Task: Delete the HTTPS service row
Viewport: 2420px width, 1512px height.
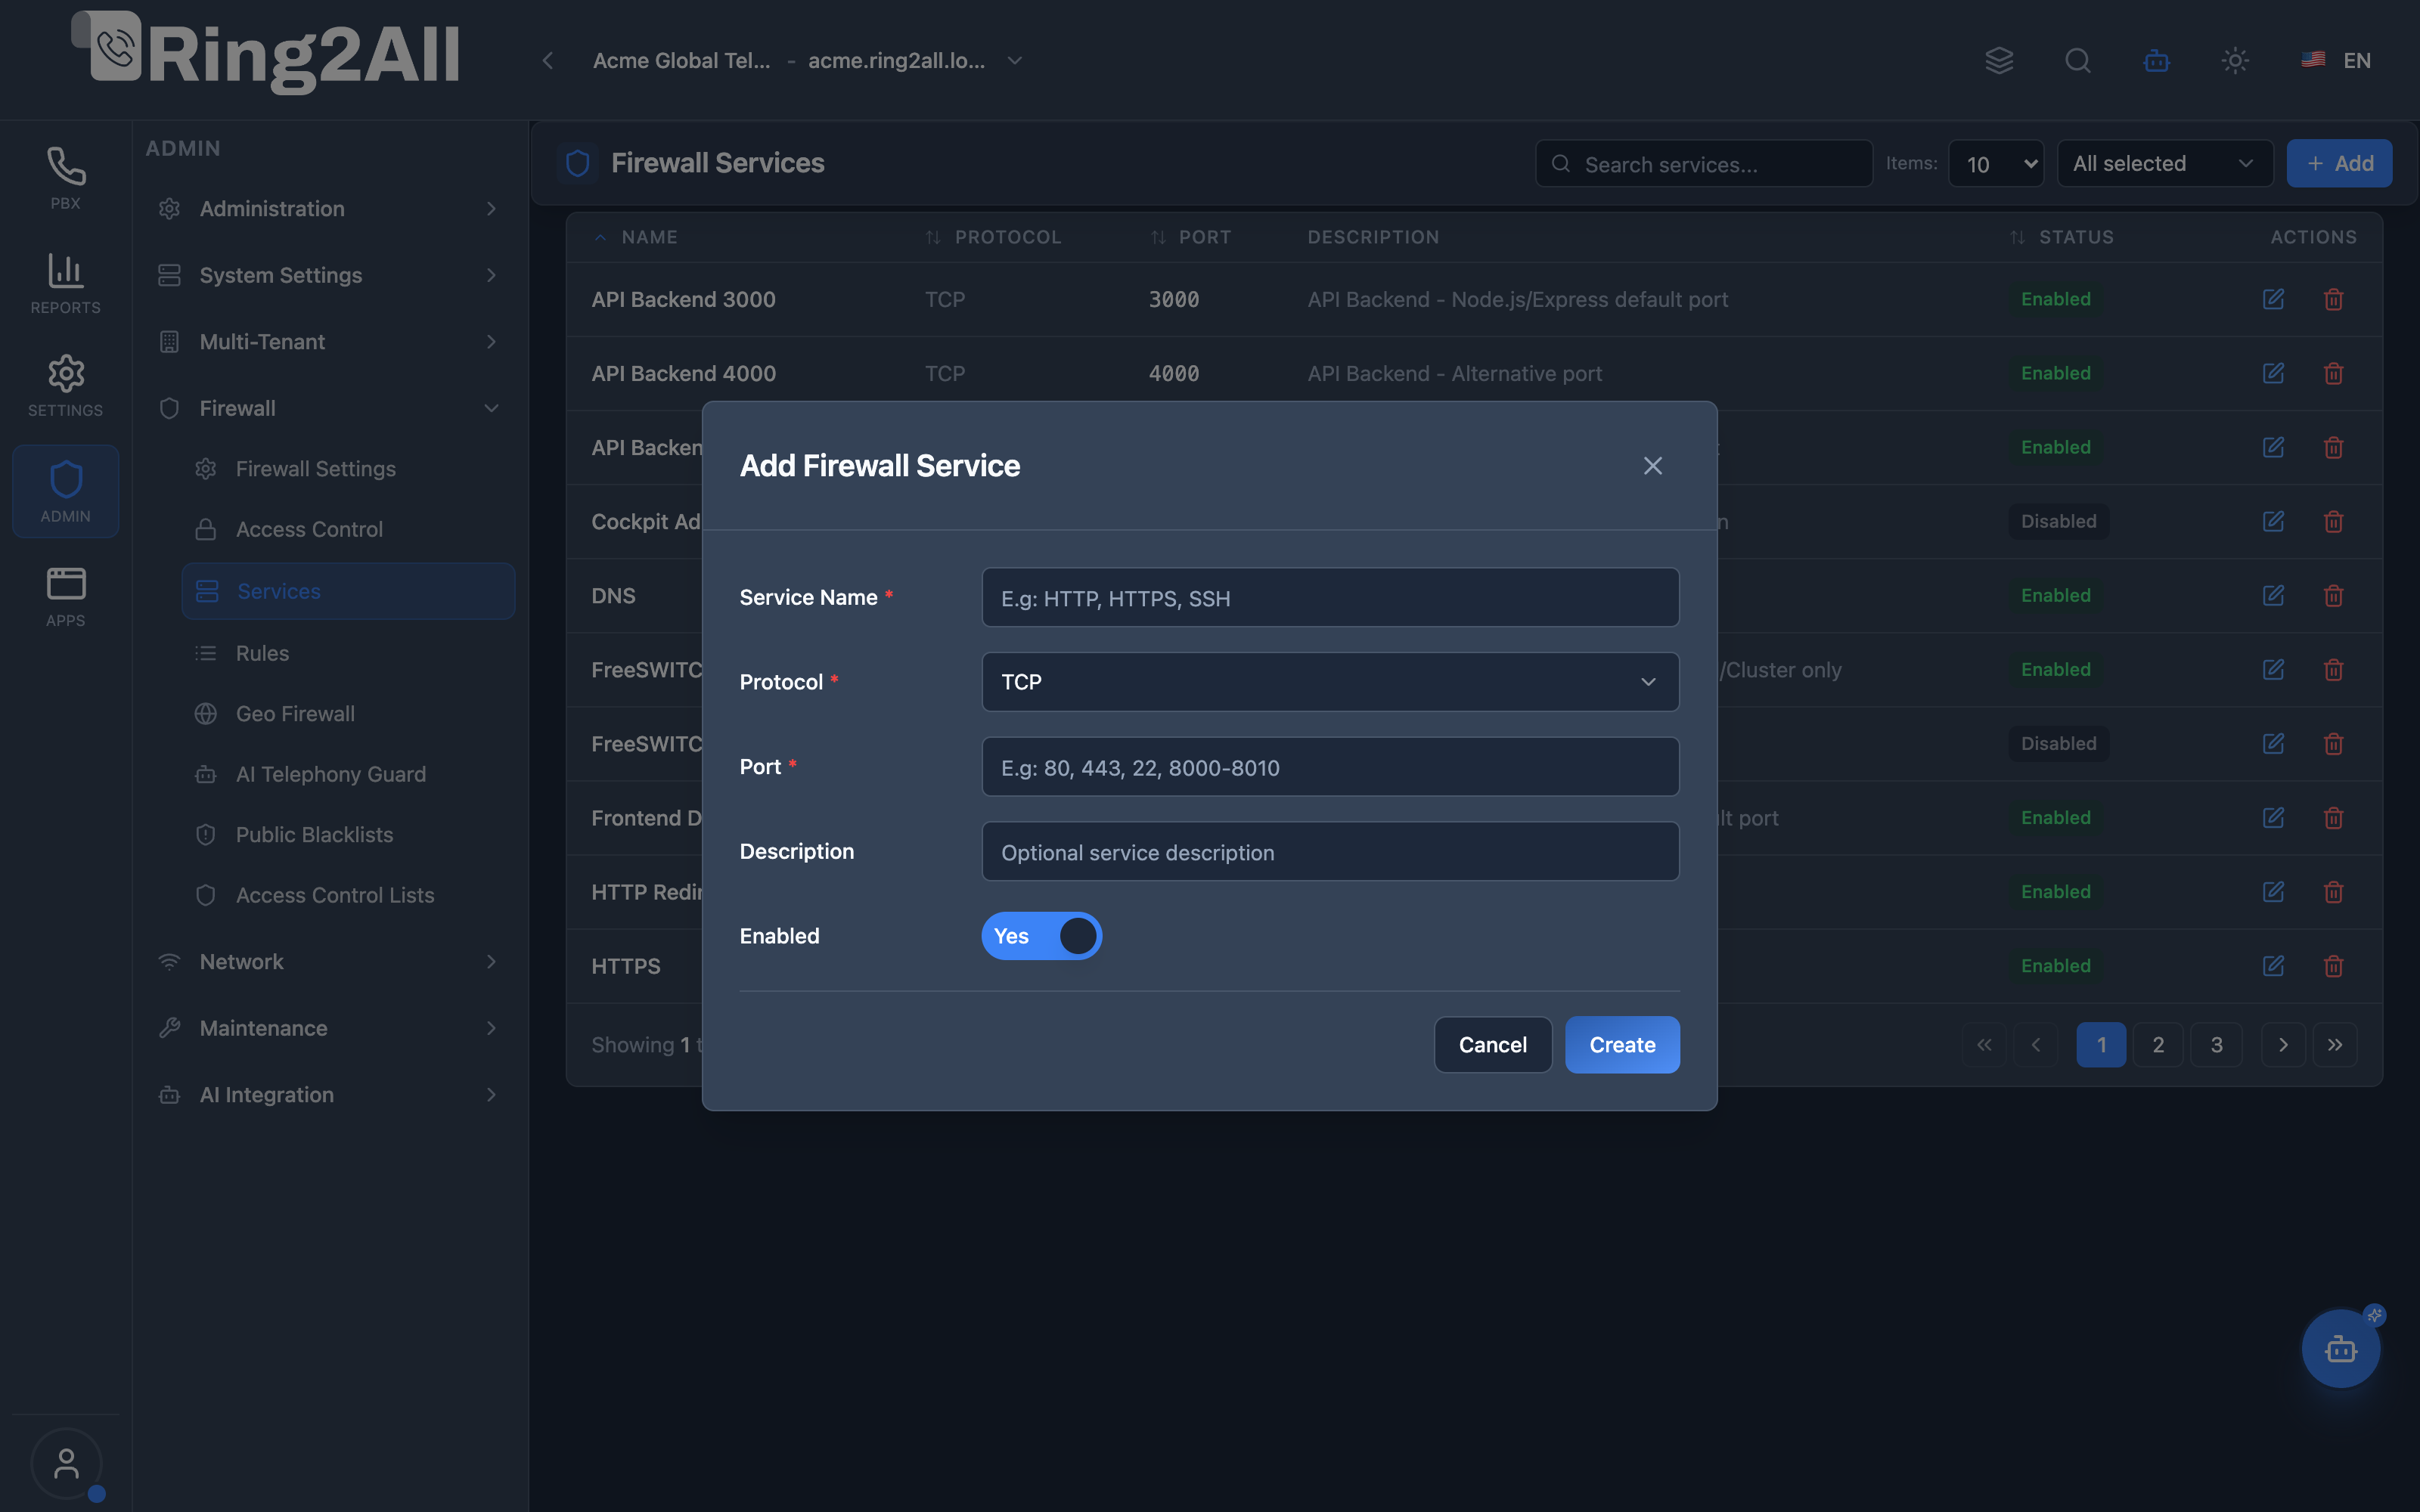Action: [2333, 965]
